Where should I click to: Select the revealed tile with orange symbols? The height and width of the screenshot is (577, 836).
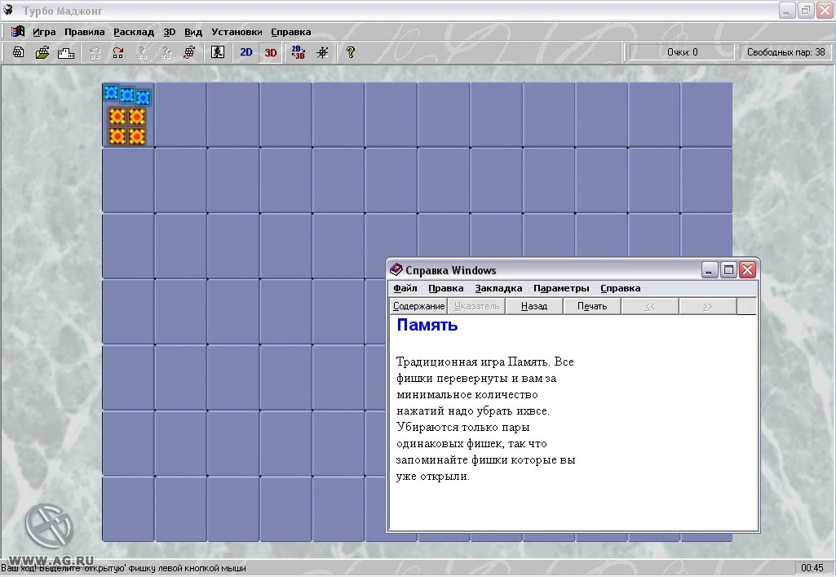128,114
